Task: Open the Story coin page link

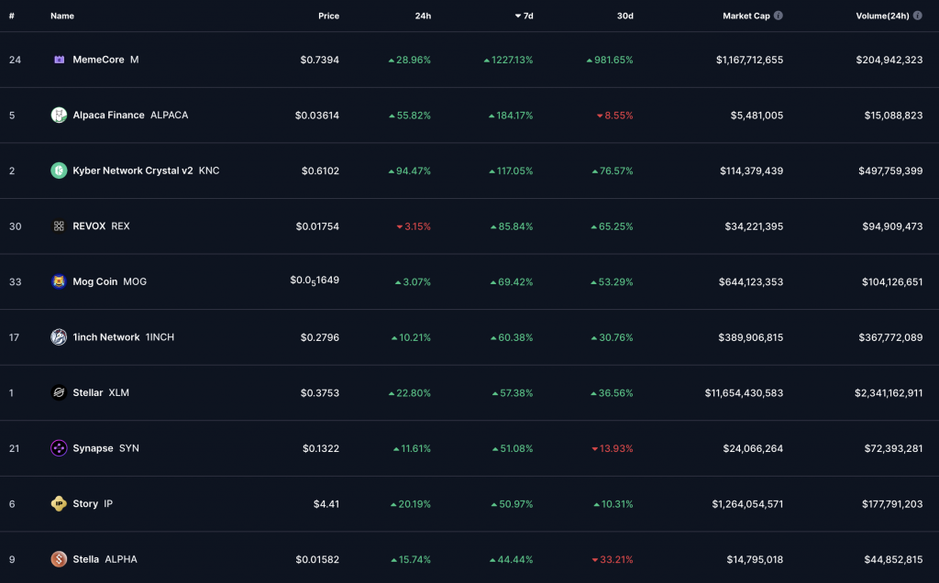Action: [x=85, y=503]
